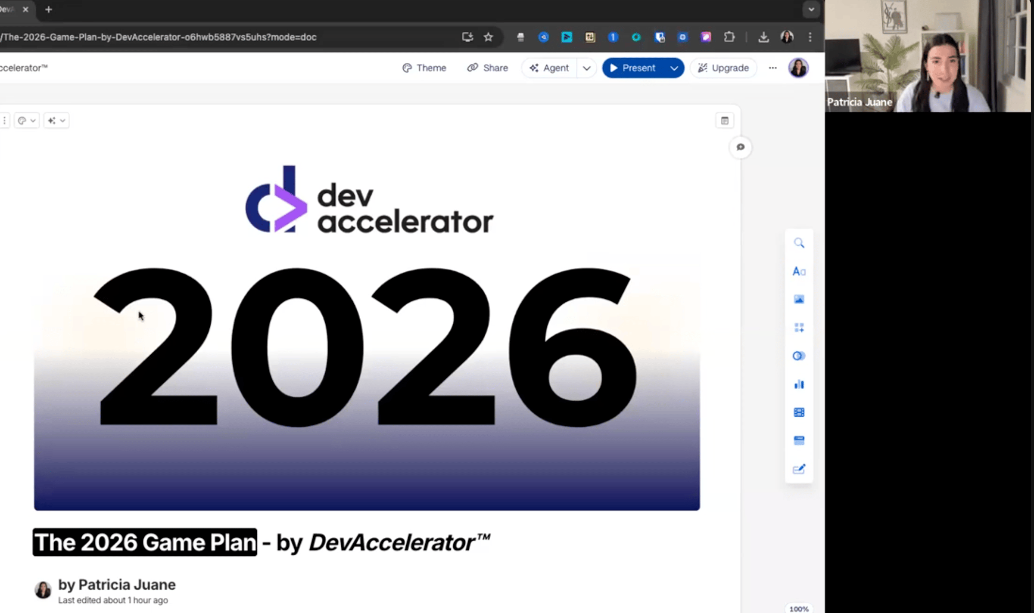Open the text formatting (Aa) panel
This screenshot has height=613, width=1034.
[x=799, y=271]
